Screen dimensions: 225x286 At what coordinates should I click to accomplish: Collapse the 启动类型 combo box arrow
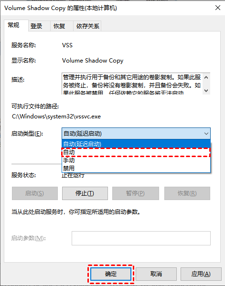click(206, 134)
